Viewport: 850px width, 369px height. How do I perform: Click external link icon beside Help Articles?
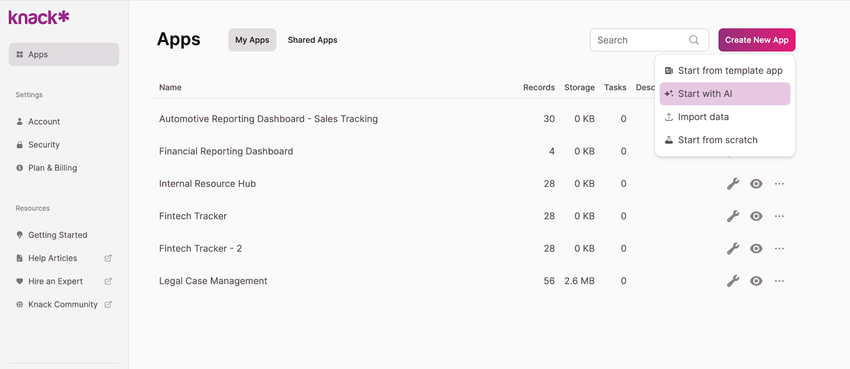(108, 258)
